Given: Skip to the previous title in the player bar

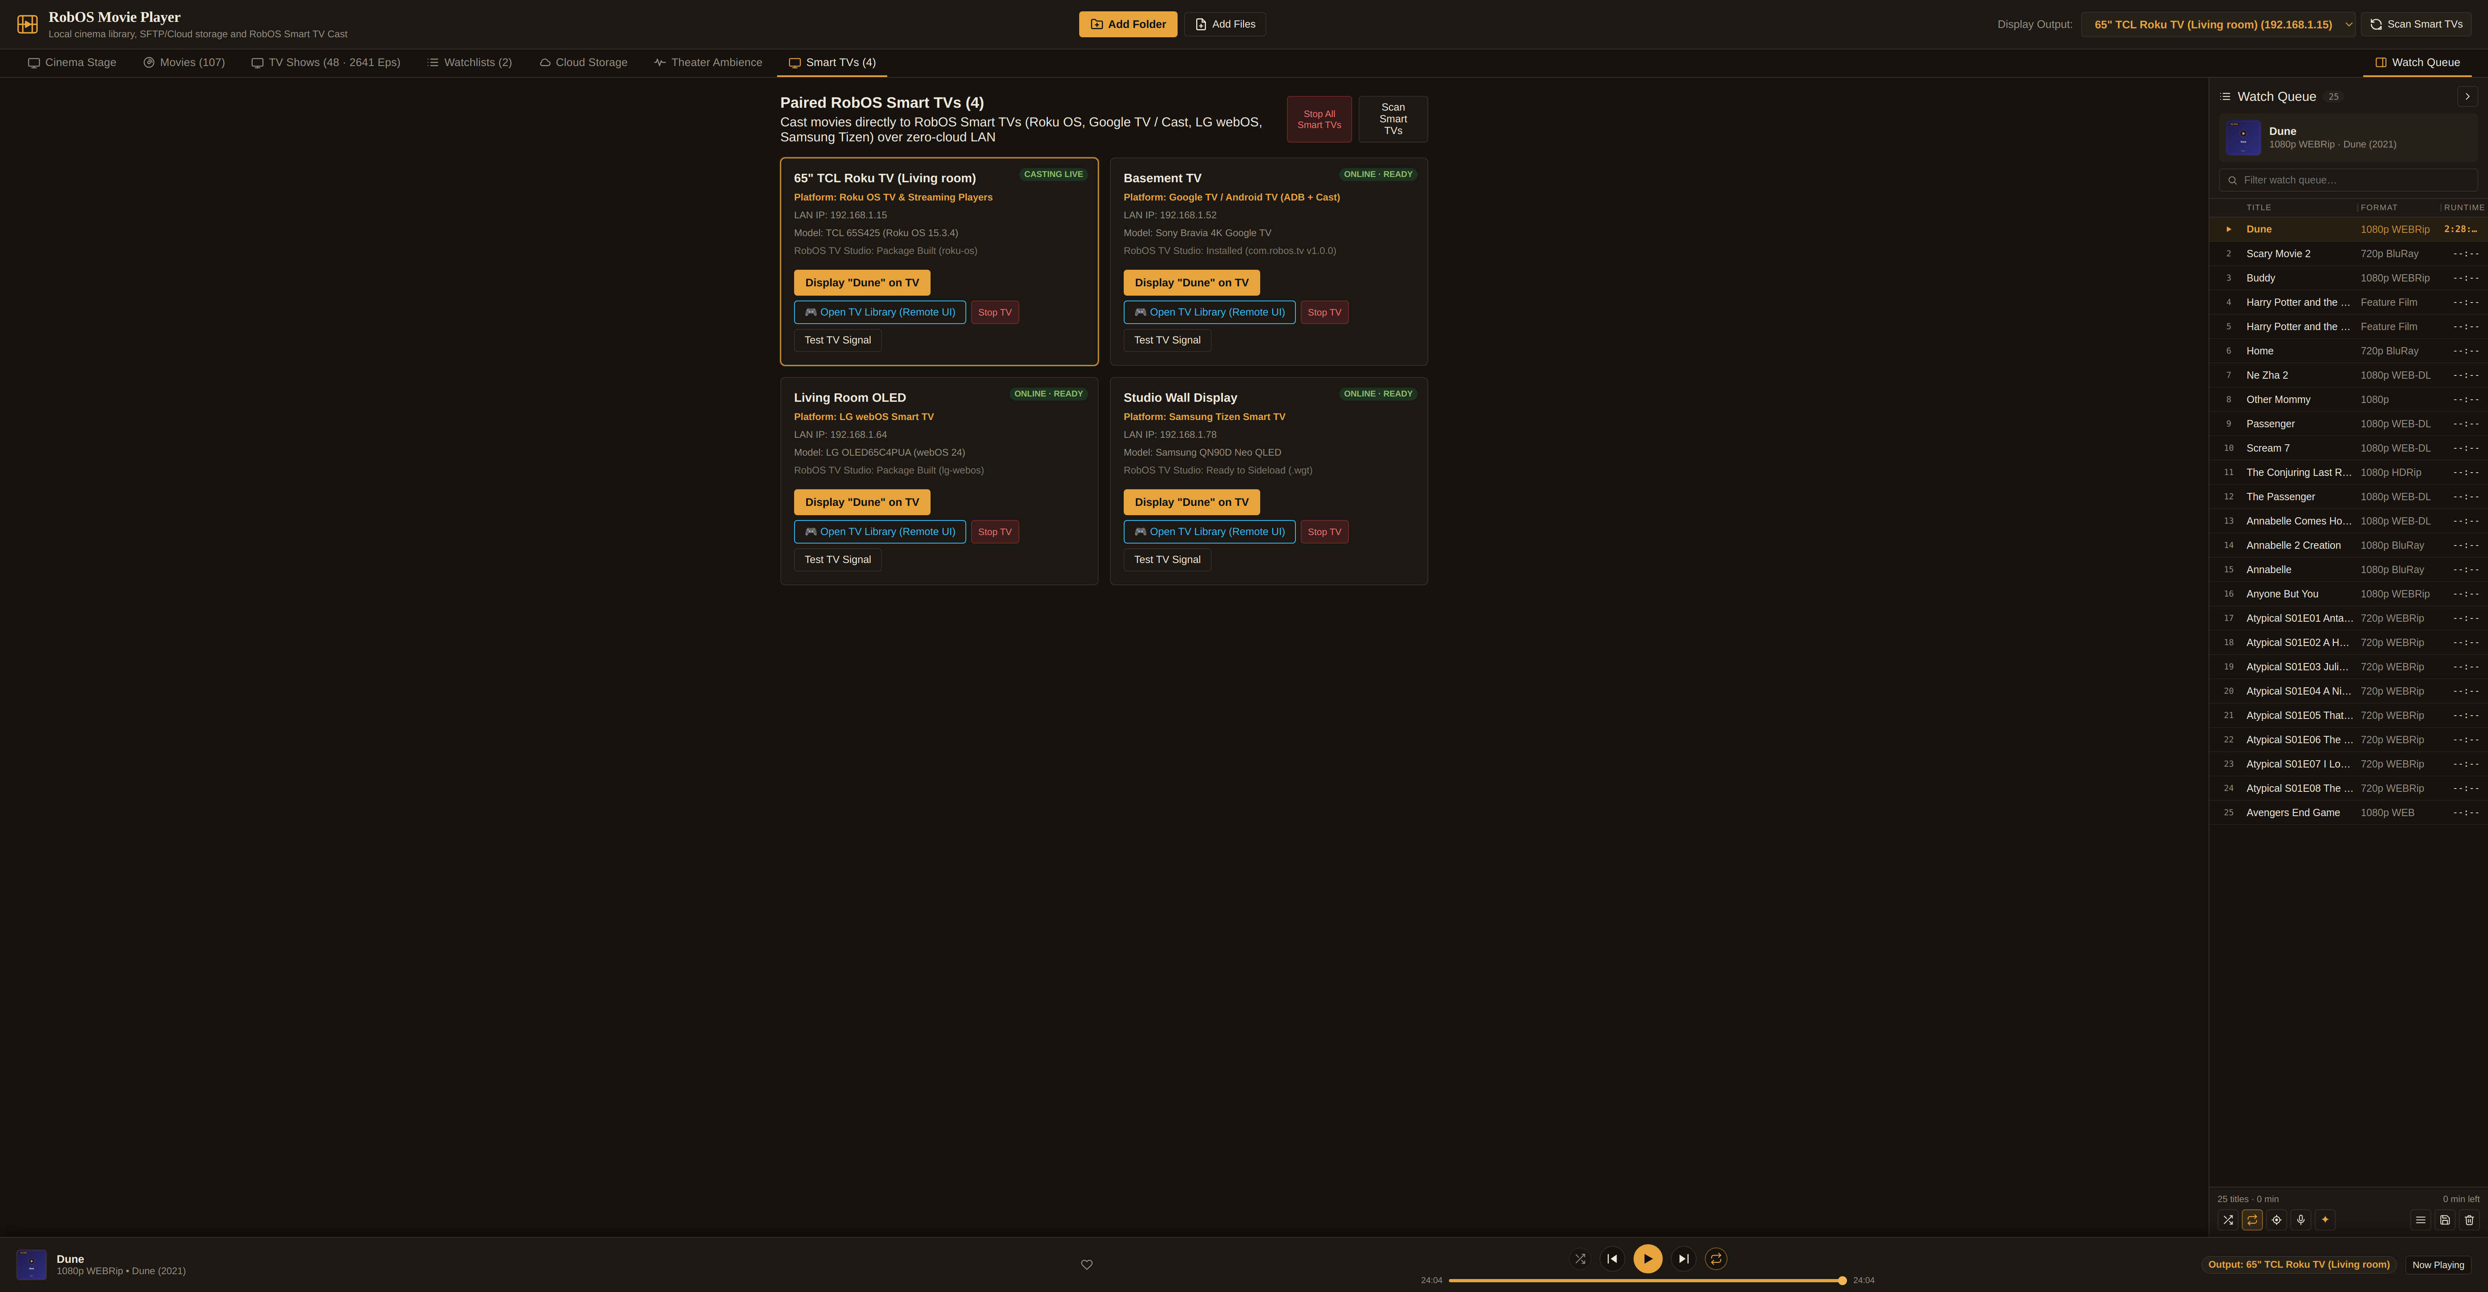Looking at the screenshot, I should click(1612, 1258).
